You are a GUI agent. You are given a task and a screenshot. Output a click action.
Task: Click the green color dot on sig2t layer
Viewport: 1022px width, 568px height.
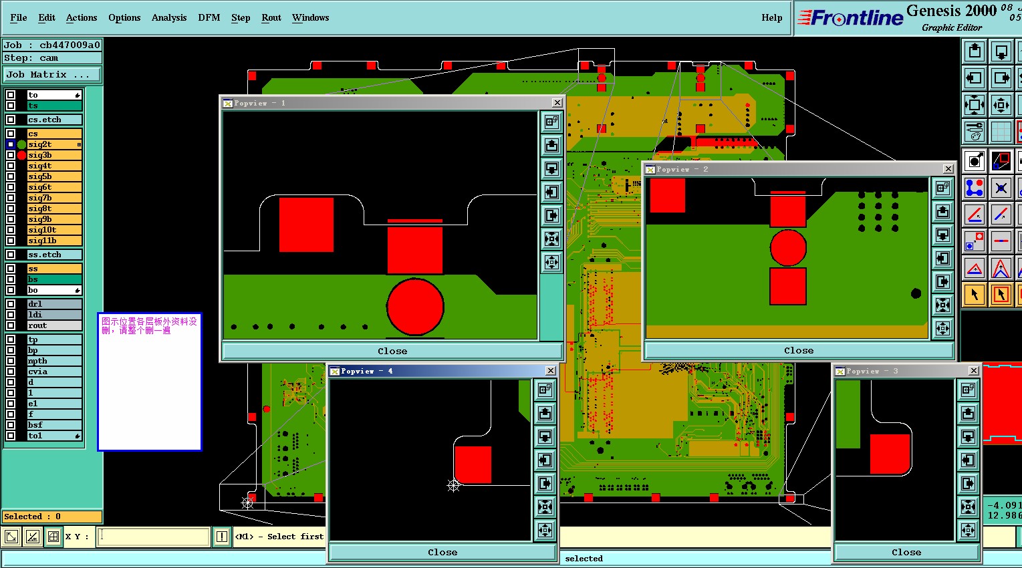coord(21,144)
